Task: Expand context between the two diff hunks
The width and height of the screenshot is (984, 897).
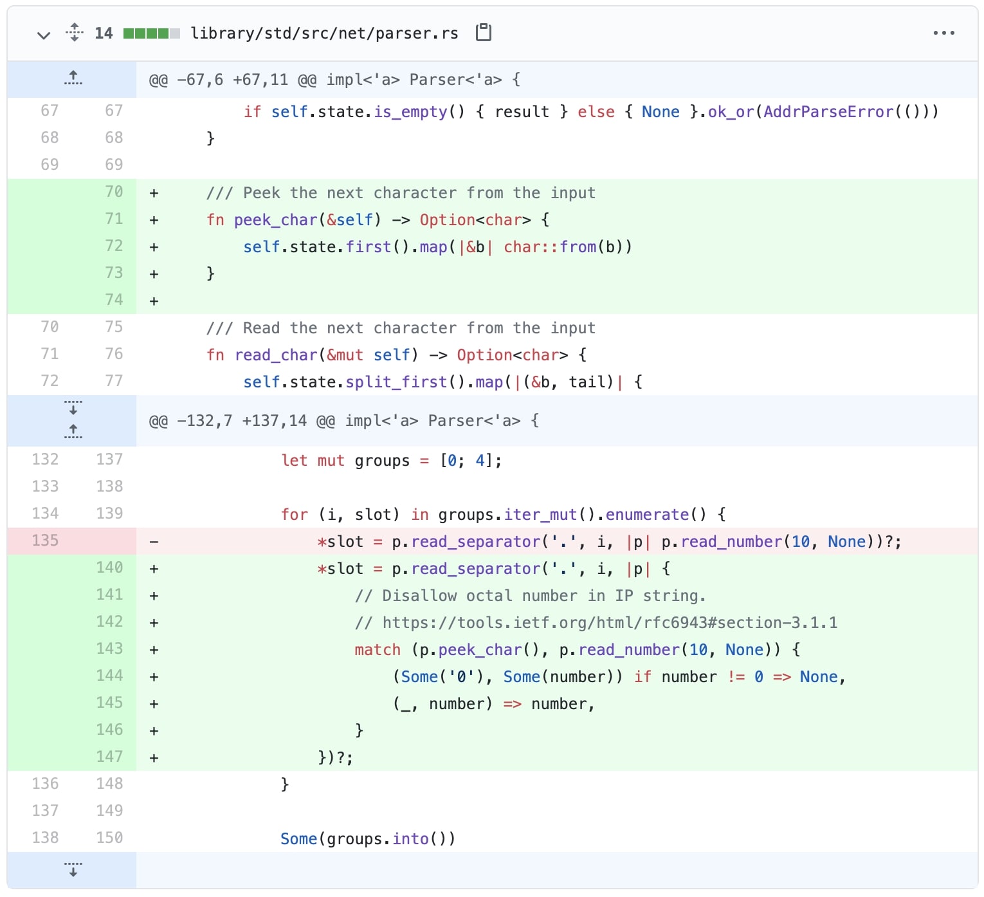Action: point(73,420)
